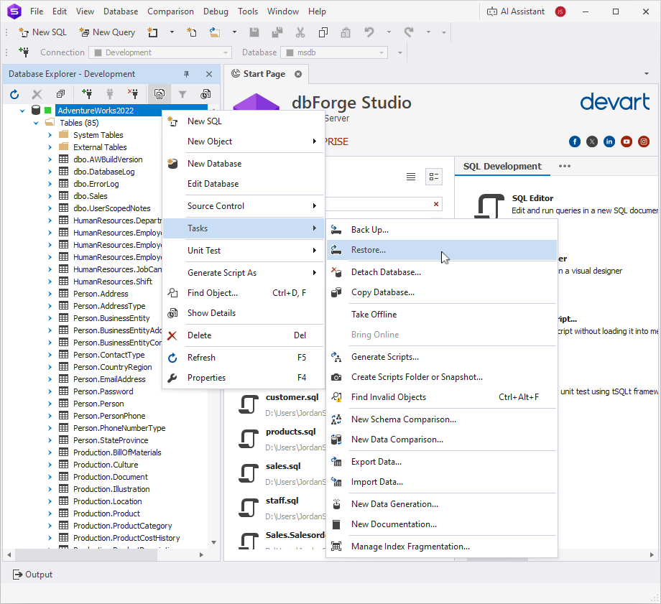The height and width of the screenshot is (604, 661).
Task: Toggle the pin on the Database Explorer panel
Action: [x=186, y=73]
